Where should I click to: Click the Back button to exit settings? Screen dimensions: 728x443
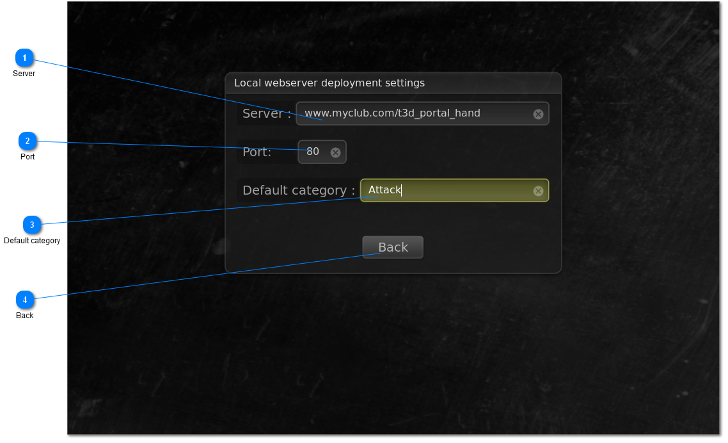pos(392,247)
